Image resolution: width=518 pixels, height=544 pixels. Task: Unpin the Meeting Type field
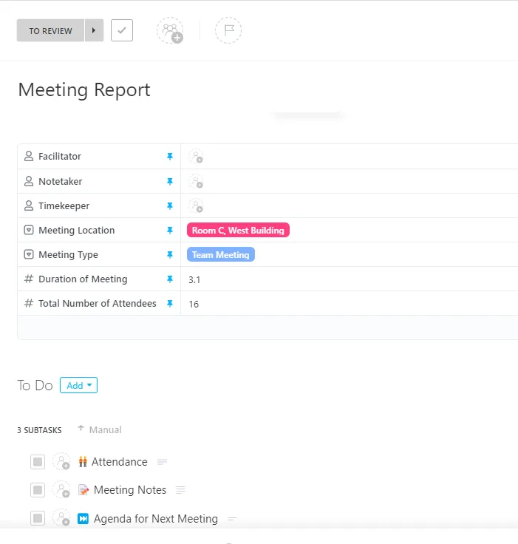click(170, 255)
